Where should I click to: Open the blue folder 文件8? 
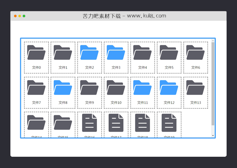(x=63, y=89)
